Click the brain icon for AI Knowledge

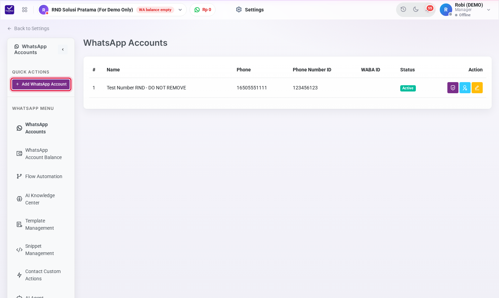click(x=19, y=199)
